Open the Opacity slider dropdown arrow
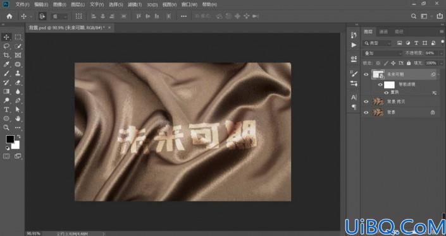The width and height of the screenshot is (446, 236). [x=441, y=54]
